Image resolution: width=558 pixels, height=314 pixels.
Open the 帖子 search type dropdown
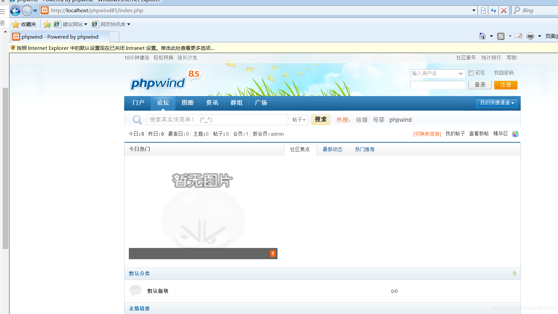(x=299, y=120)
